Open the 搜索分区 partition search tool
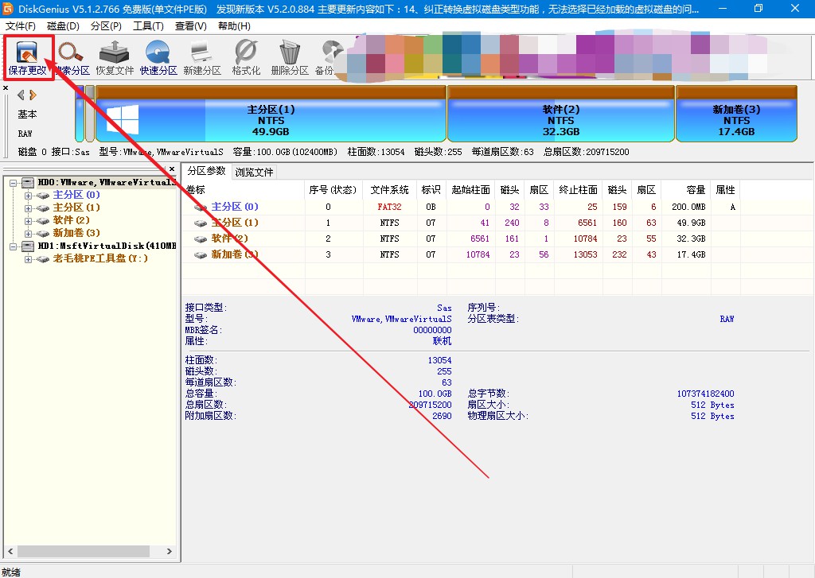 pos(72,58)
